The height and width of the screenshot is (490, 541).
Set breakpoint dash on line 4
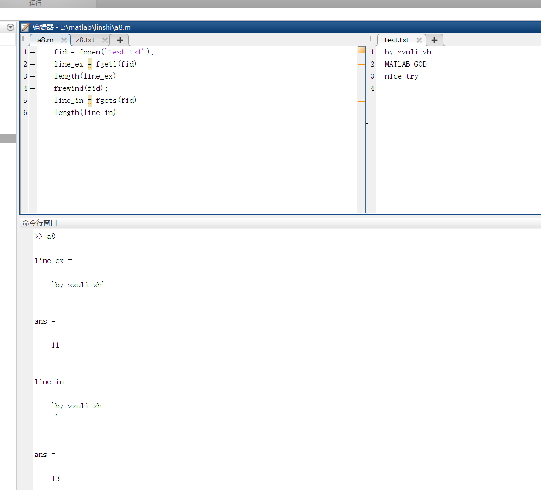tap(33, 88)
